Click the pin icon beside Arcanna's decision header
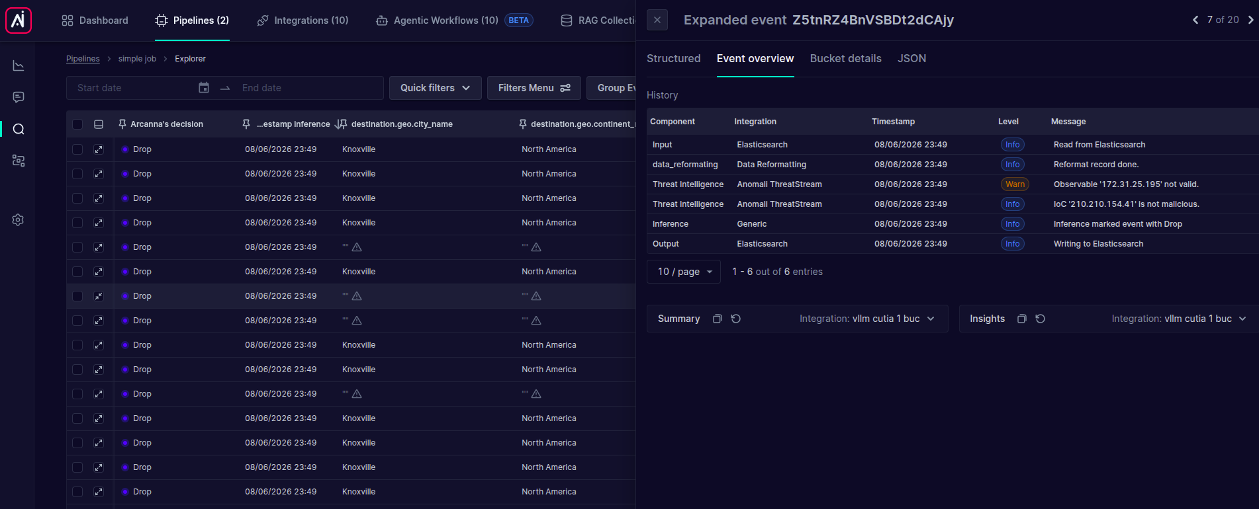The height and width of the screenshot is (509, 1259). click(122, 124)
